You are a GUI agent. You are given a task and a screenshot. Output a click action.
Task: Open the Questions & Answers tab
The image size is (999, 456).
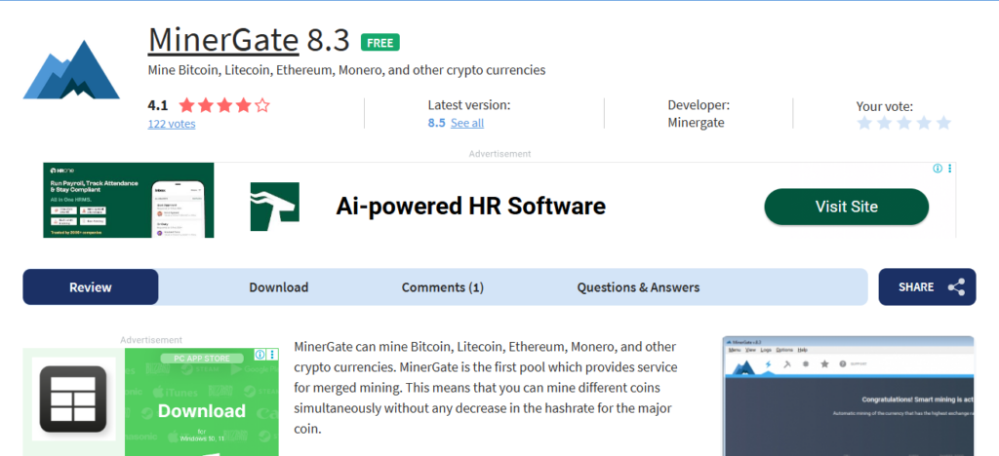click(x=638, y=286)
